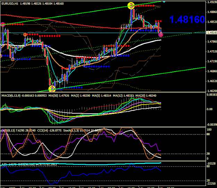Click the -22250 value on the A/D axis
Viewport: 217px width, 188px height.
pos(211,183)
